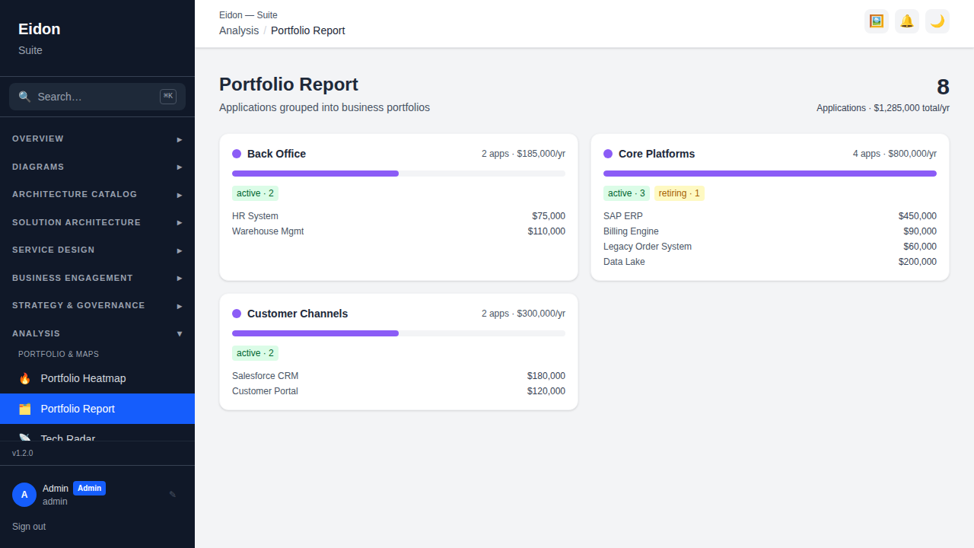974x548 pixels.
Task: Expand the Diagrams section
Action: (97, 167)
